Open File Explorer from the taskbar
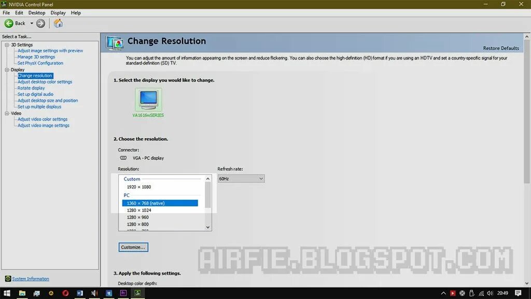The image size is (531, 299). coord(22,293)
